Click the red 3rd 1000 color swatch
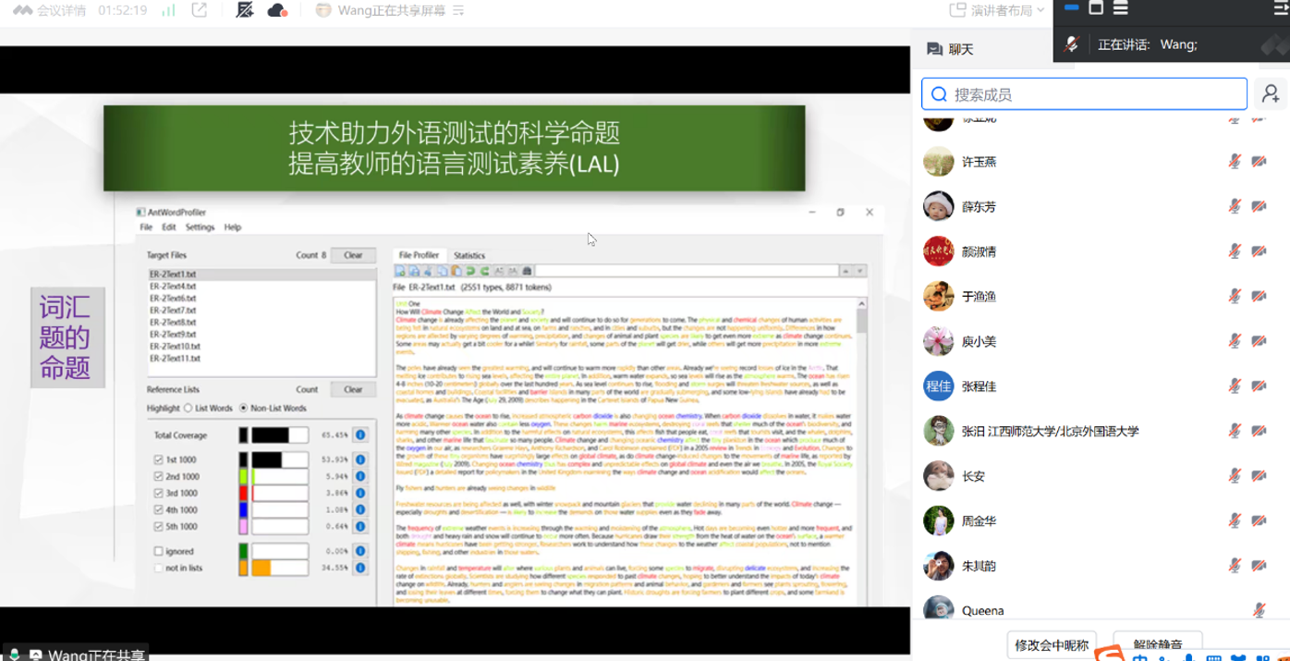This screenshot has height=661, width=1290. (x=243, y=494)
